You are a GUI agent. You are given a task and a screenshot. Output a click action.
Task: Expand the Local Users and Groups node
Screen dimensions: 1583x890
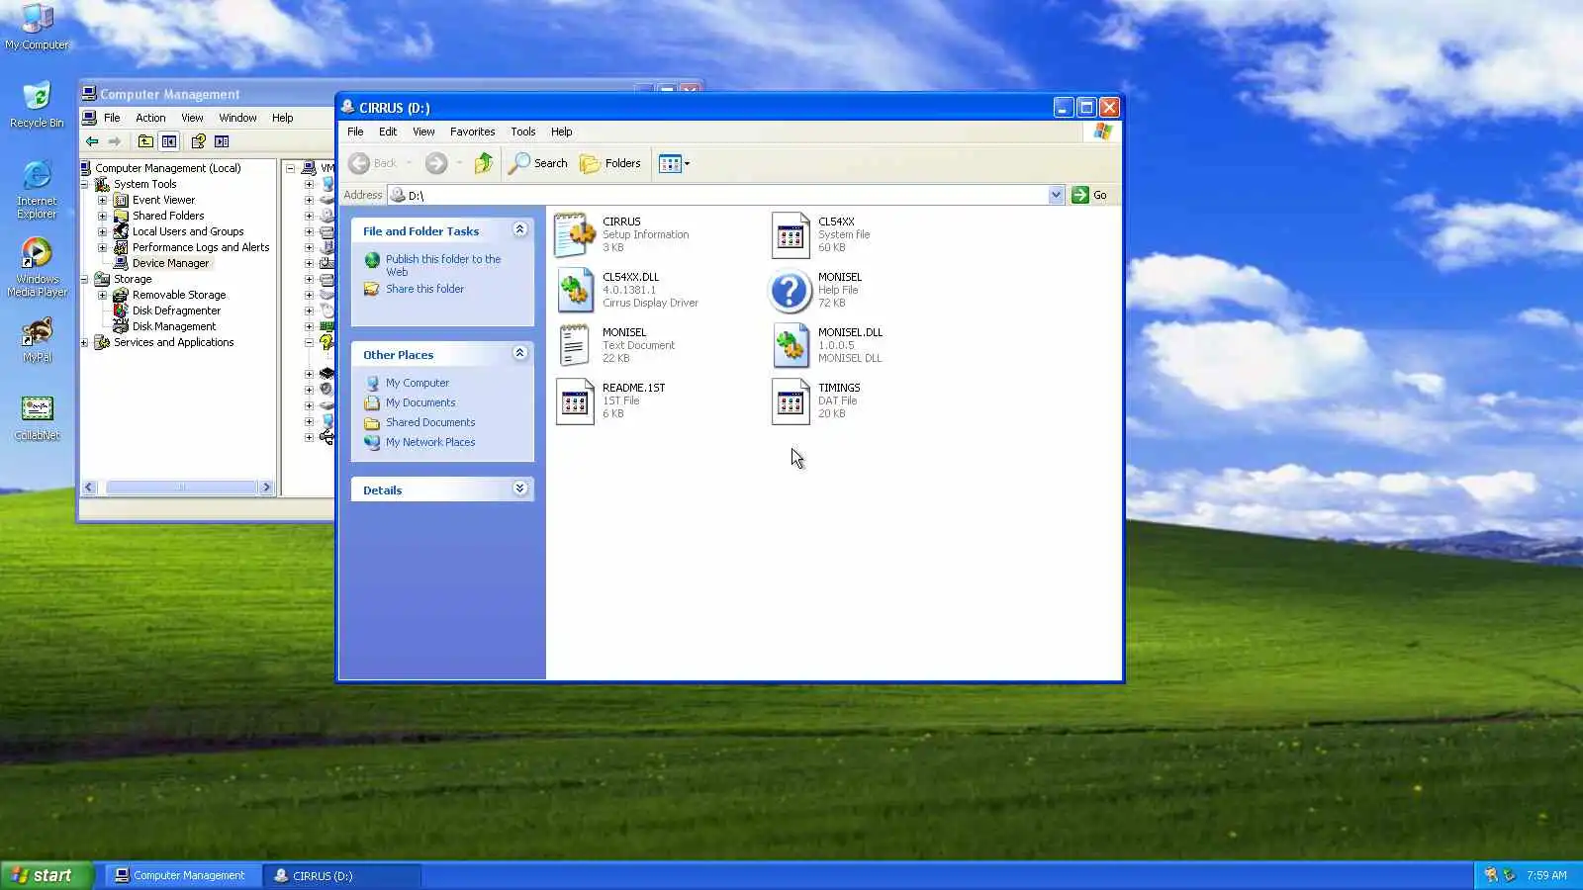click(102, 231)
